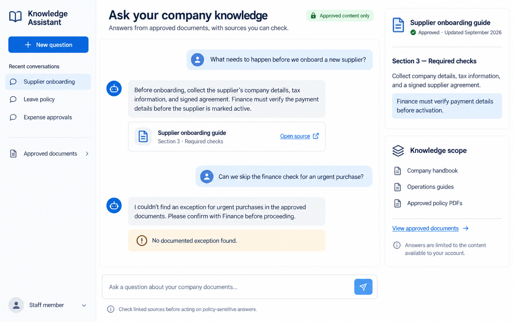This screenshot has height=322, width=514.
Task: Click the green lock icon
Action: [313, 16]
